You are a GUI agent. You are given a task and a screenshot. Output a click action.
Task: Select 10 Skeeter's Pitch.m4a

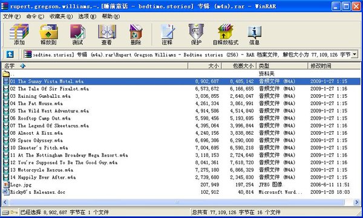(181, 148)
